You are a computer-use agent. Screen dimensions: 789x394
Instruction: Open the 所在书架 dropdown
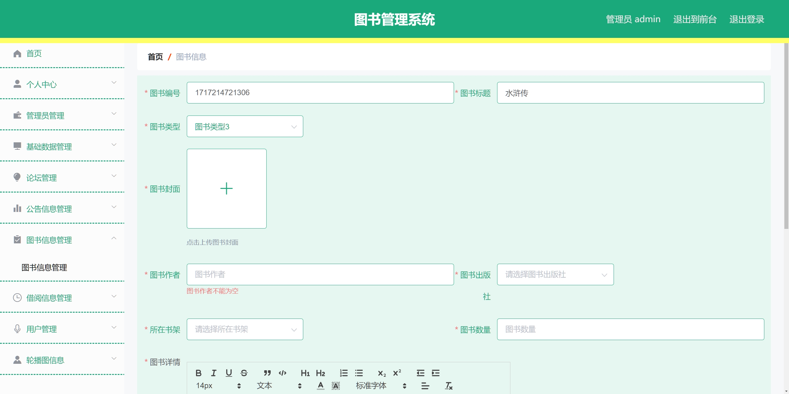(245, 329)
